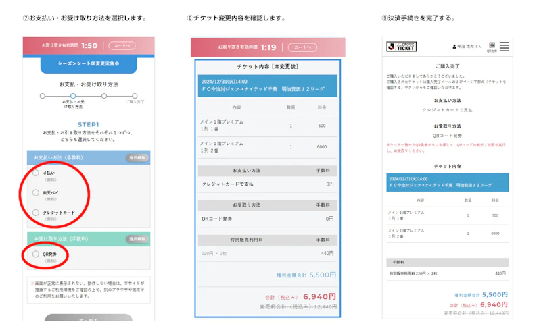
Task: Click the user icon beside 今治 太郎 さん
Action: pos(454,47)
